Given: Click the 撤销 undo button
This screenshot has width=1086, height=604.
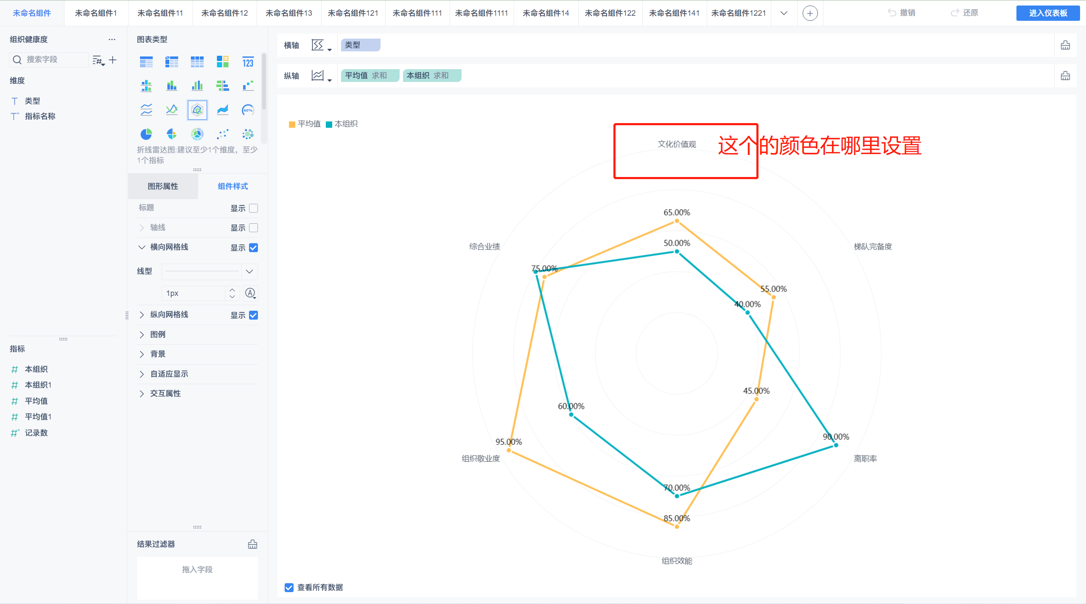Looking at the screenshot, I should point(902,13).
